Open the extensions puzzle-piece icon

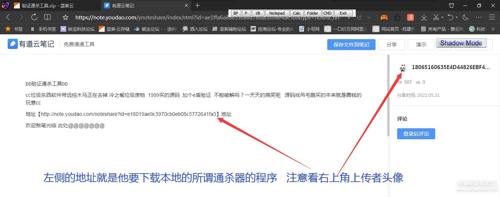(x=397, y=17)
